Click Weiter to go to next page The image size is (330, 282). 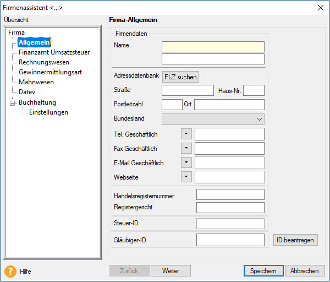pos(170,271)
